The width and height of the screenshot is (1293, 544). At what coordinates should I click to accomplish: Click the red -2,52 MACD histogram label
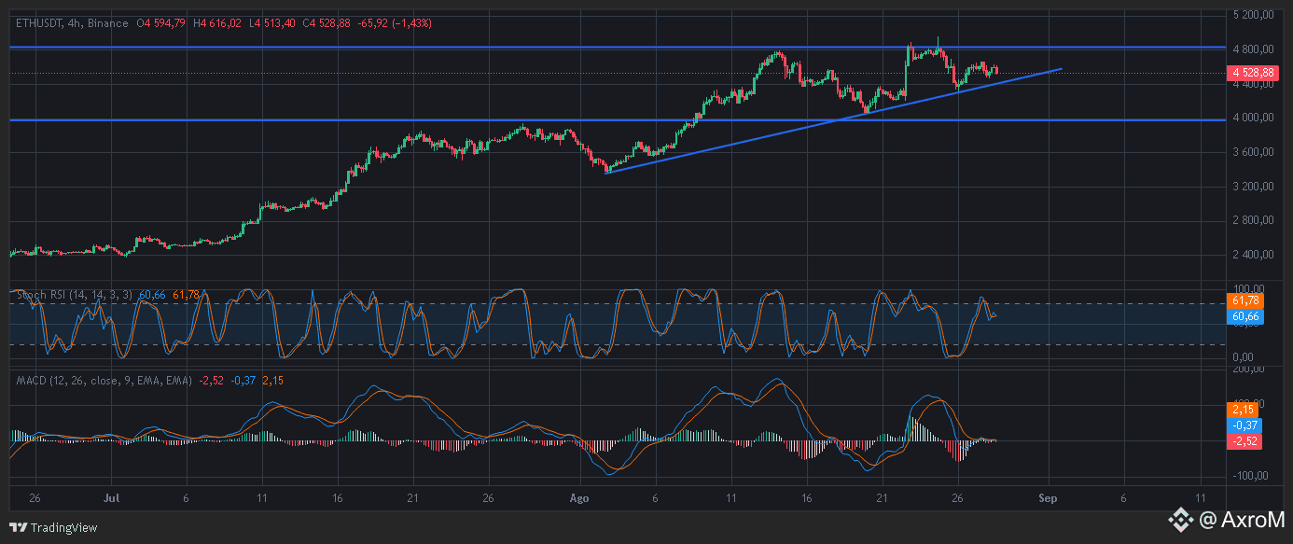(1245, 442)
